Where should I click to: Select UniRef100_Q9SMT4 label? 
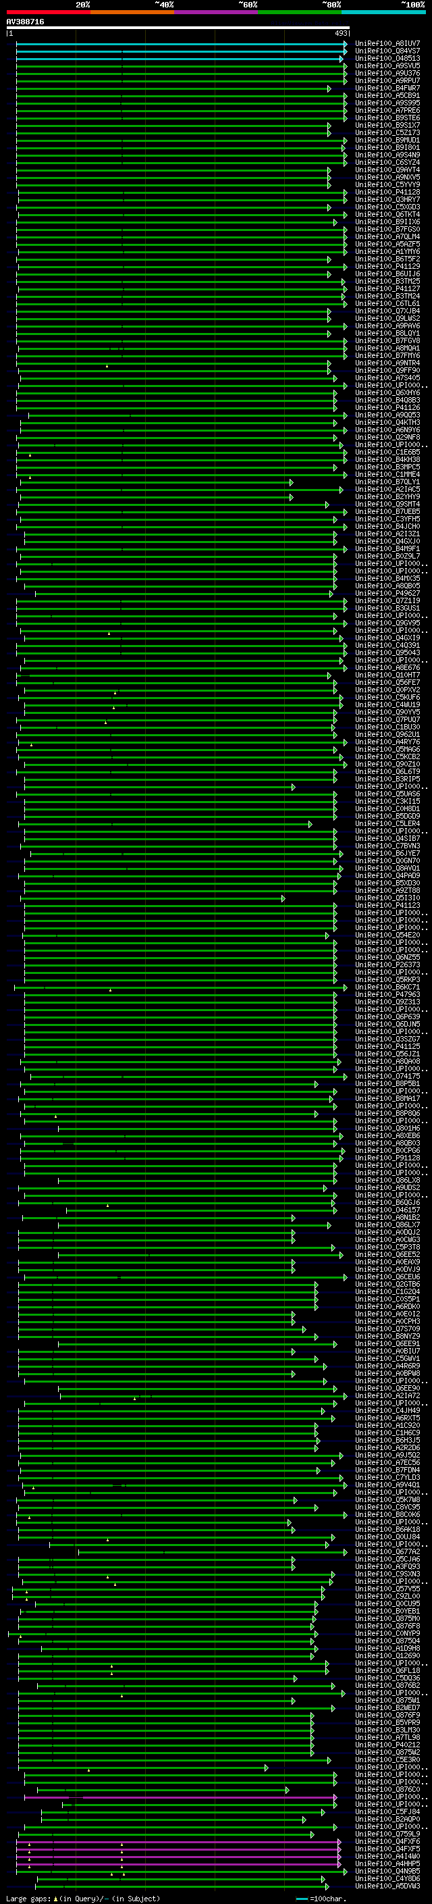point(387,504)
